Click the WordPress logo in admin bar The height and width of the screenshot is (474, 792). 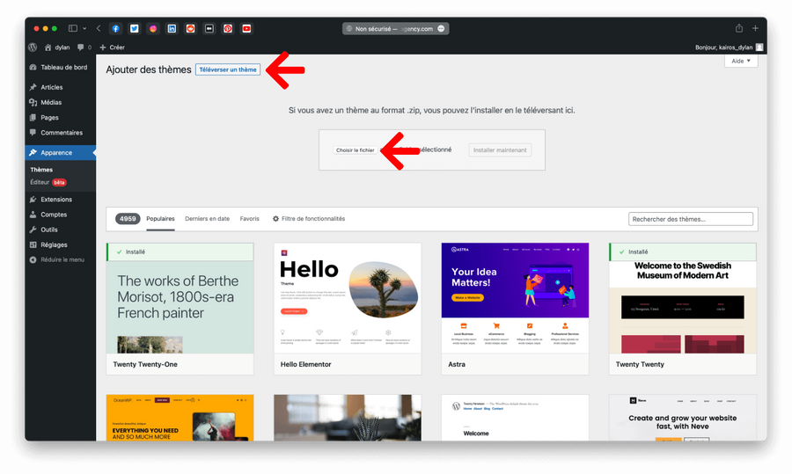click(33, 47)
